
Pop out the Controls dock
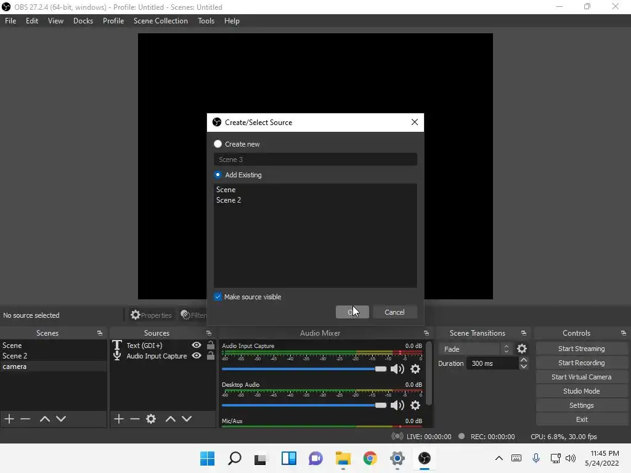(x=624, y=333)
